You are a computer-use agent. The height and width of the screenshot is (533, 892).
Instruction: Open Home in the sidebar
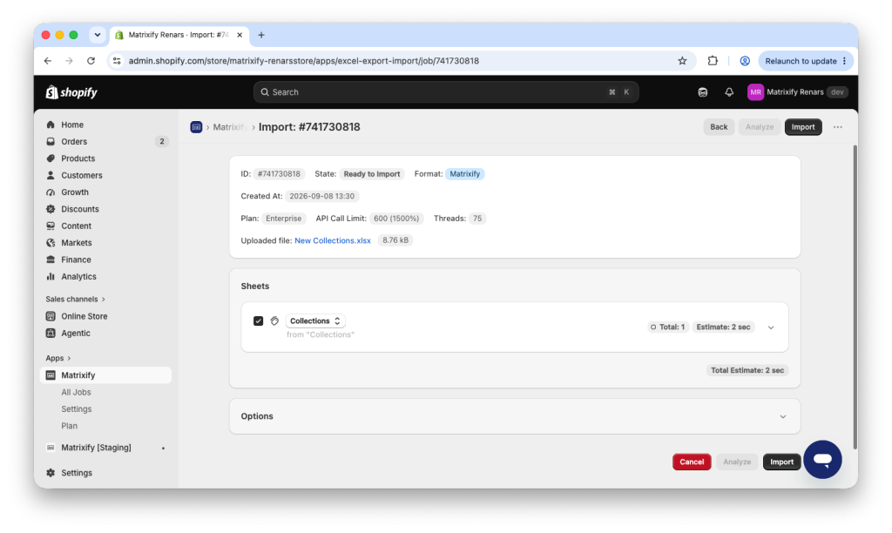pyautogui.click(x=72, y=125)
